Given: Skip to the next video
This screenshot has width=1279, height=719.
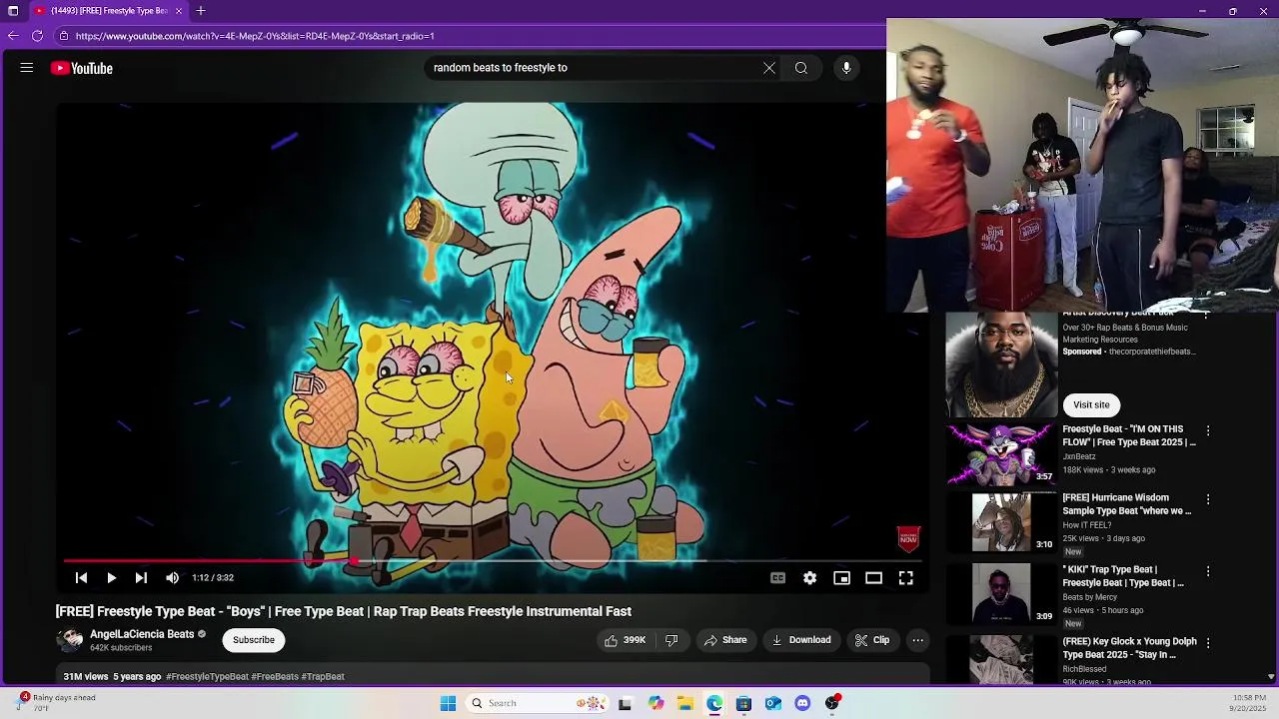Looking at the screenshot, I should click(141, 577).
